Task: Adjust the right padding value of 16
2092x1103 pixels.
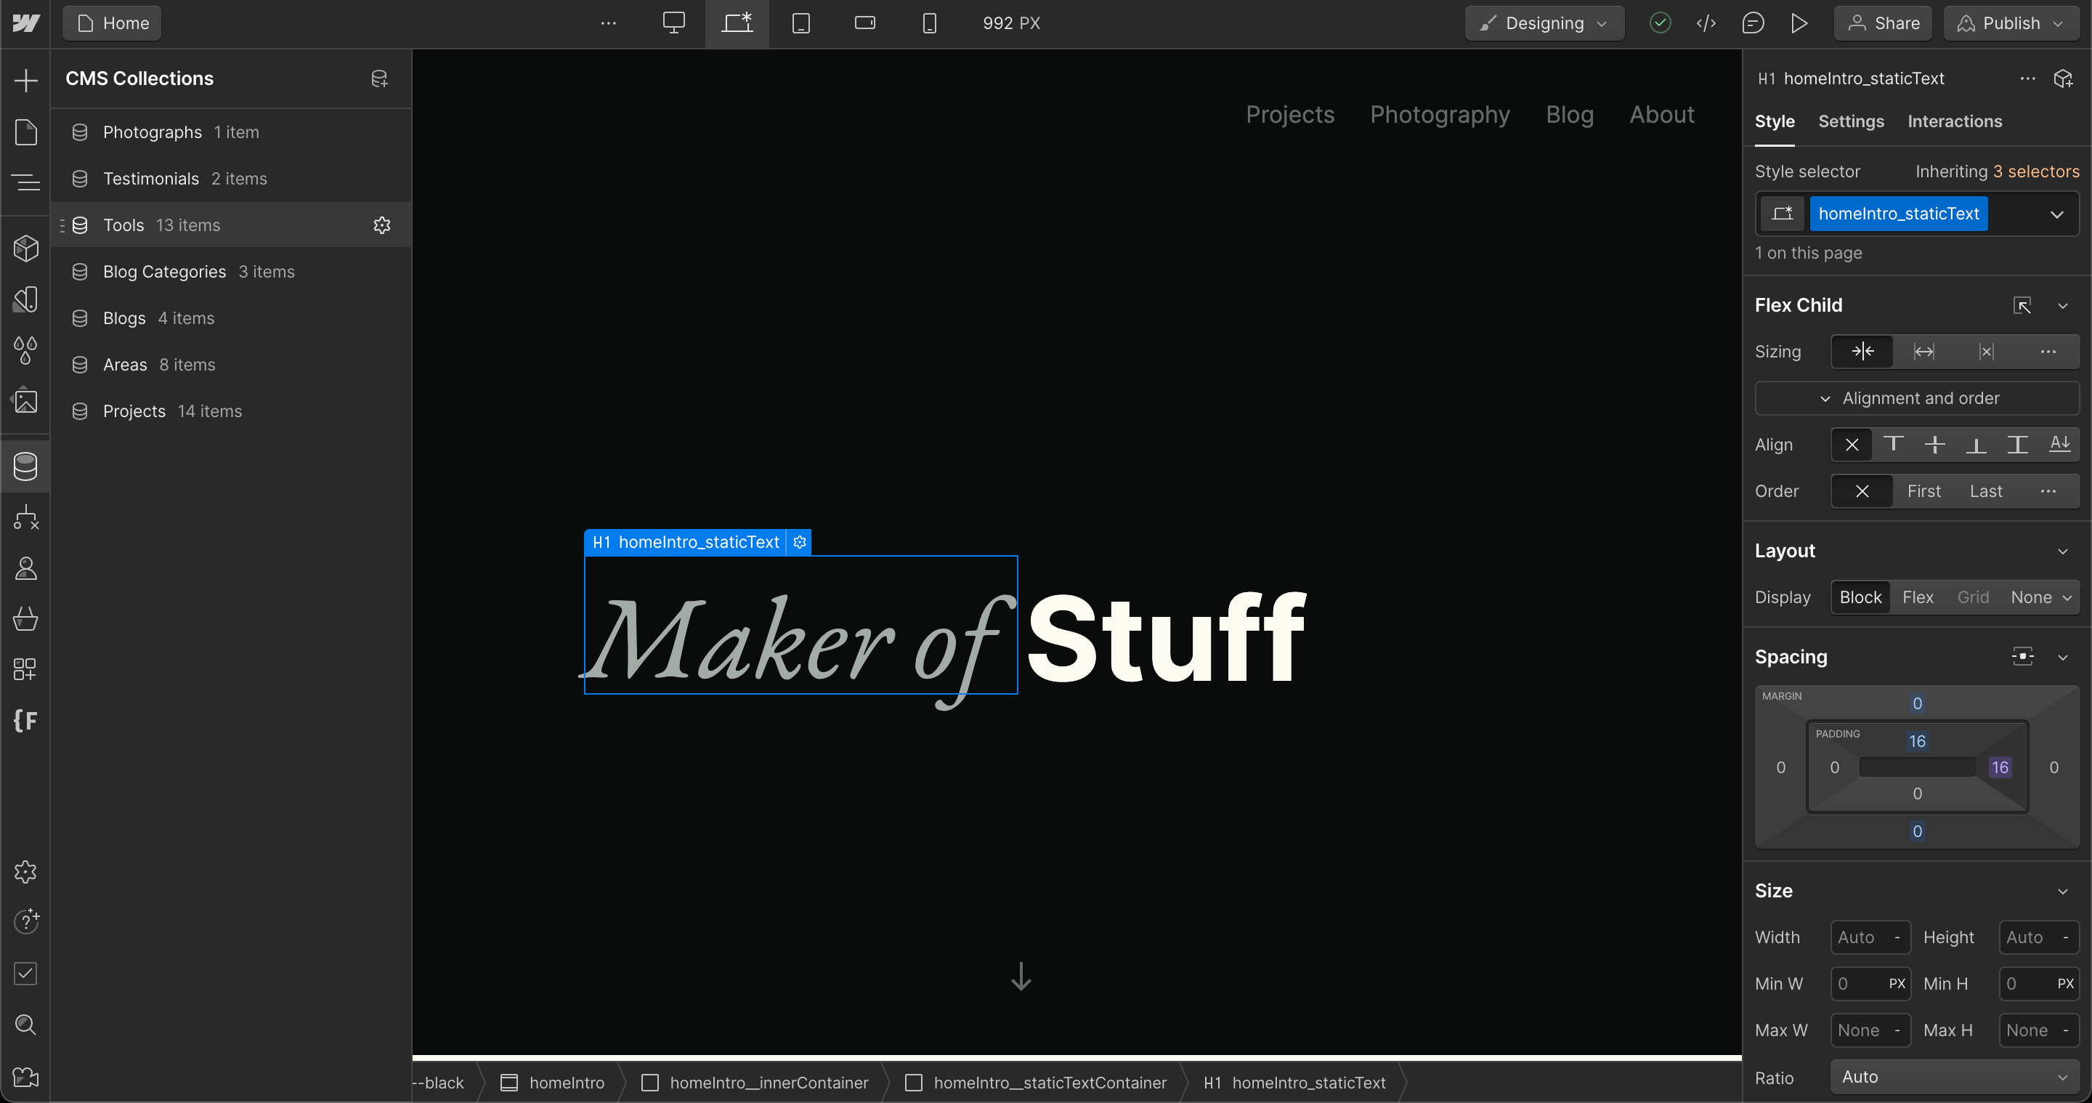Action: tap(2001, 767)
